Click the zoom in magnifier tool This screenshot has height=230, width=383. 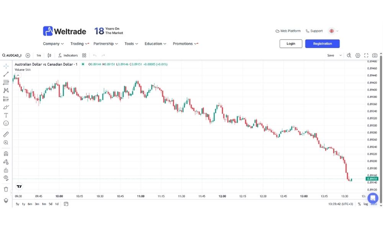[x=6, y=143]
